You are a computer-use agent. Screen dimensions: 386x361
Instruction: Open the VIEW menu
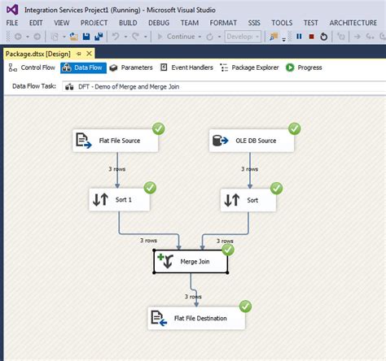coord(61,23)
